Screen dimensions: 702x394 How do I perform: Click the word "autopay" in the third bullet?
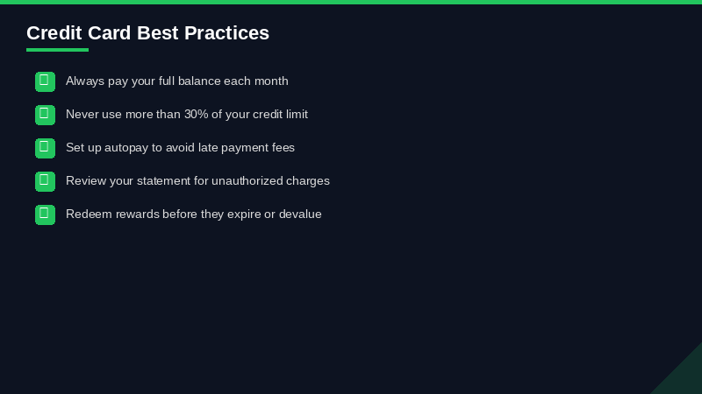(x=125, y=148)
